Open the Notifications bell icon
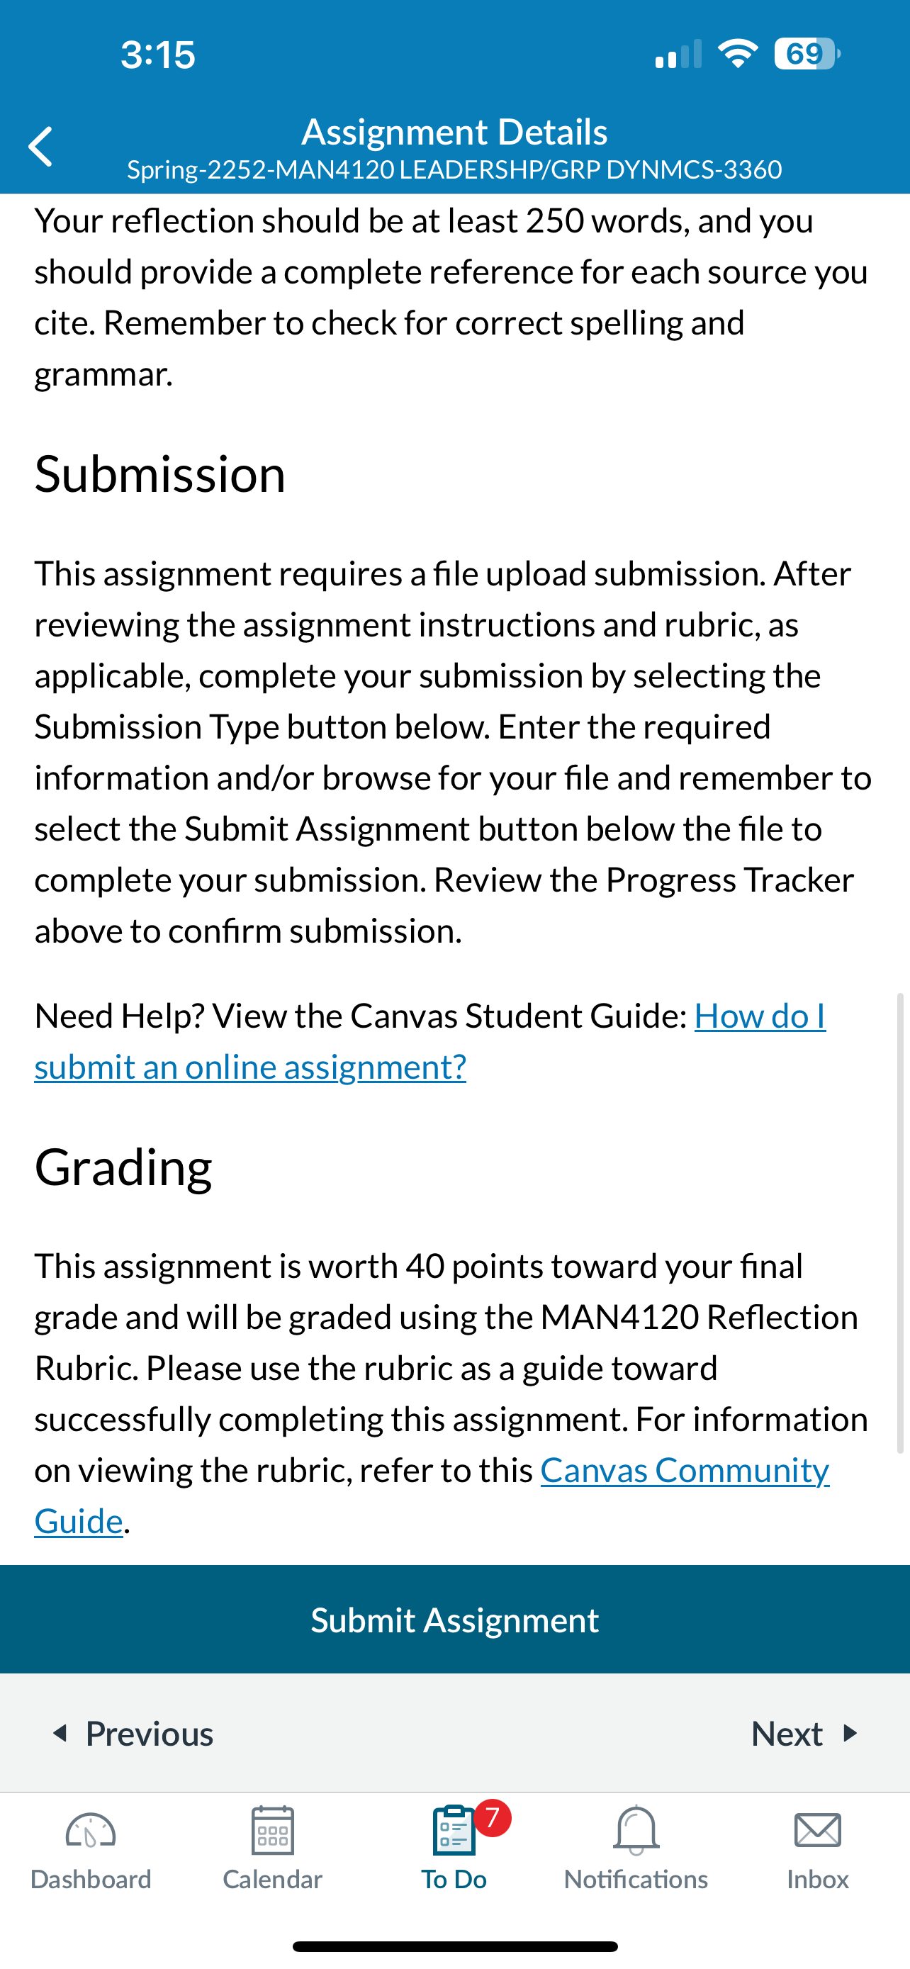The width and height of the screenshot is (910, 1969). (x=636, y=1831)
